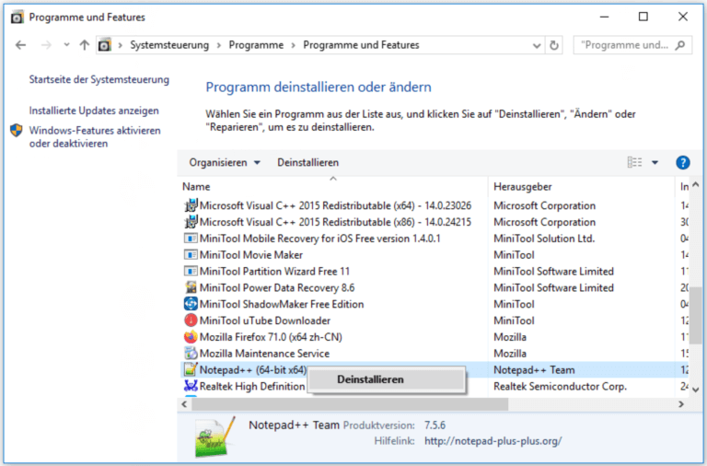This screenshot has height=466, width=707.
Task: Click Deinstallieren in the toolbar
Action: 308,162
